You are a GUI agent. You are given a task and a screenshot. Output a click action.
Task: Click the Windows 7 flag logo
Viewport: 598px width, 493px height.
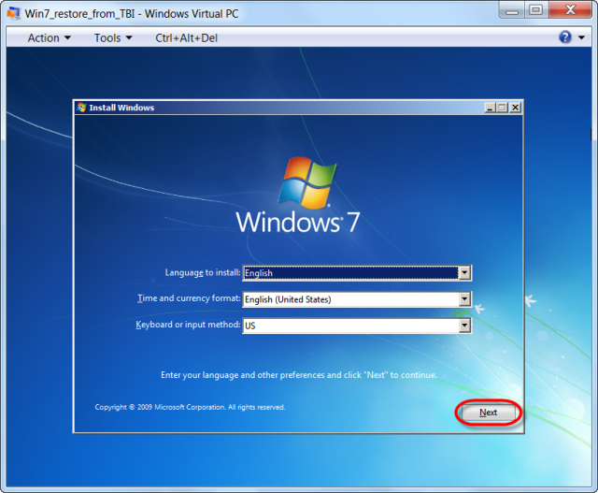tap(307, 182)
